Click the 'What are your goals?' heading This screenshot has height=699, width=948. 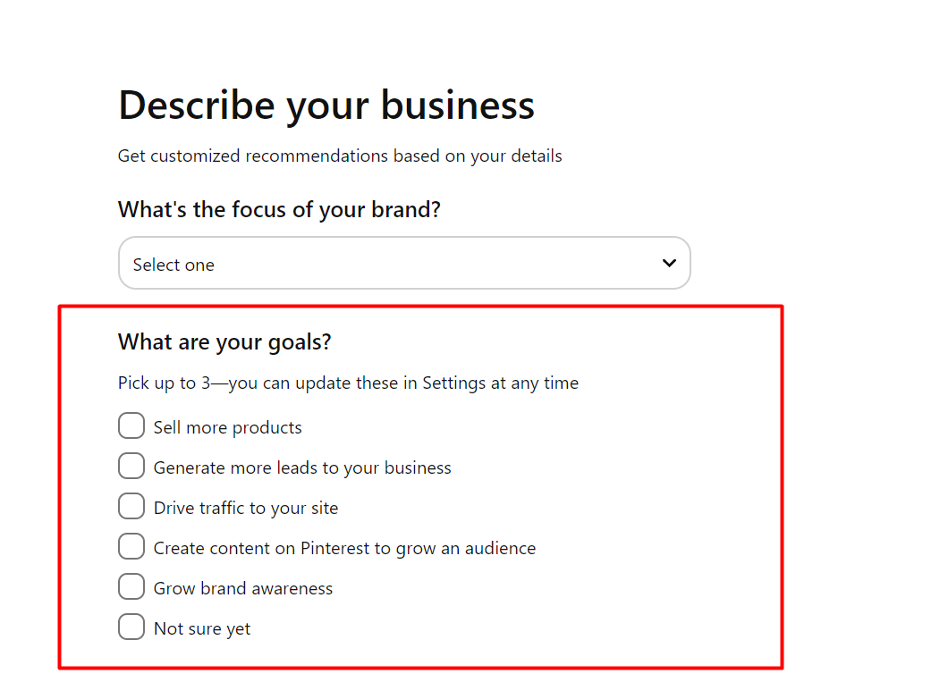[x=224, y=341]
